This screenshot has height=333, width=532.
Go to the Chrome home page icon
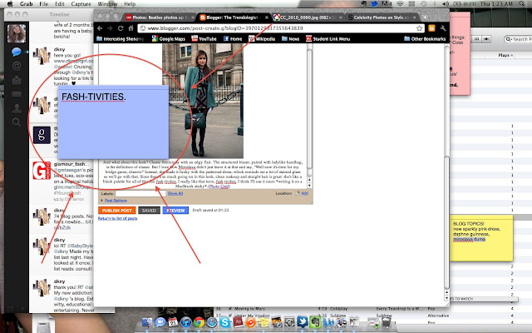click(x=131, y=28)
